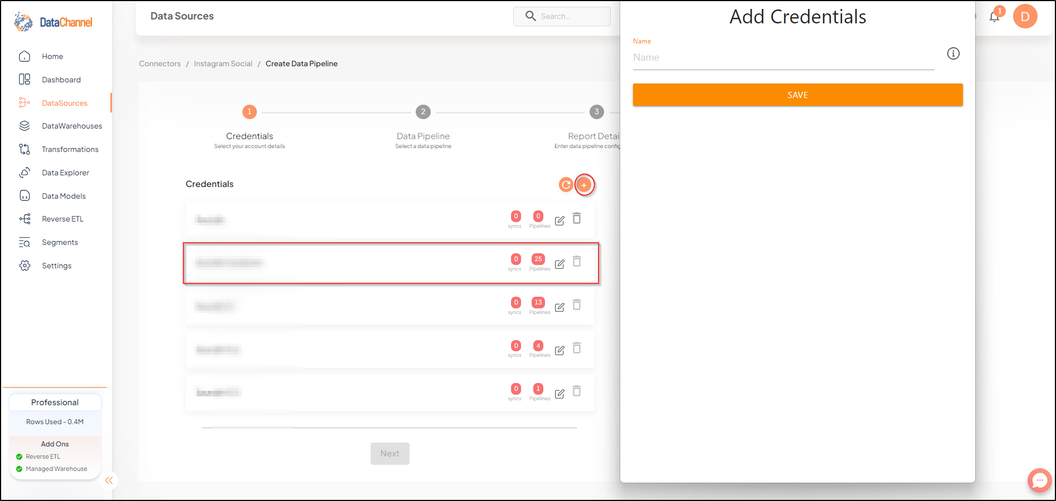1056x501 pixels.
Task: Click the Professional plan label
Action: point(55,402)
